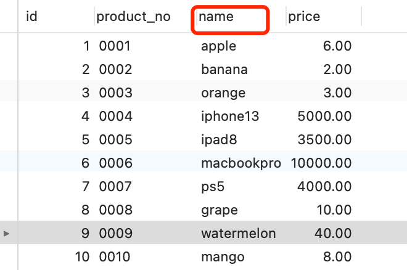Click the current row arrow indicator

[7, 234]
